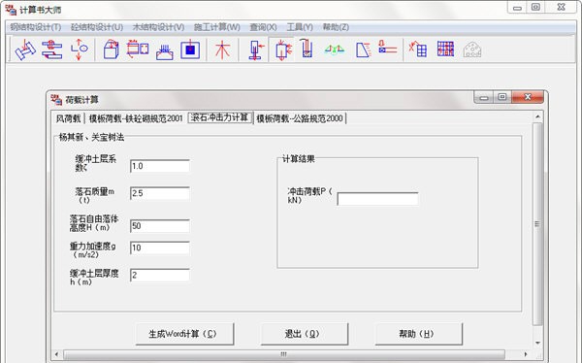The height and width of the screenshot is (363, 582).
Task: Click the 缓冲土层系数 input field
Action: (x=160, y=166)
